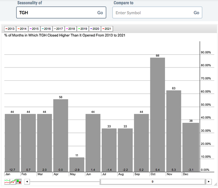
Task: Select the same-scale line chart icon
Action: pos(13,181)
